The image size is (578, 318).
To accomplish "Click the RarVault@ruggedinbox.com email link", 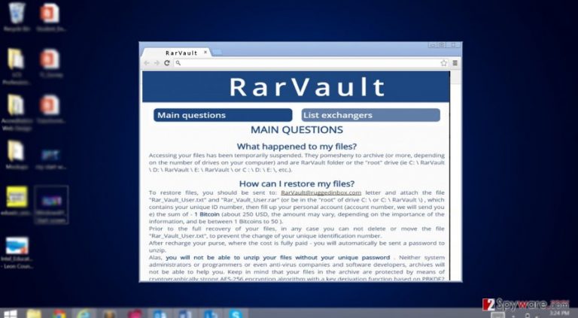I will pos(321,193).
